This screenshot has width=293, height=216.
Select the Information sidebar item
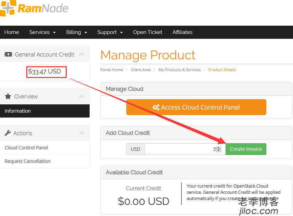(45, 111)
